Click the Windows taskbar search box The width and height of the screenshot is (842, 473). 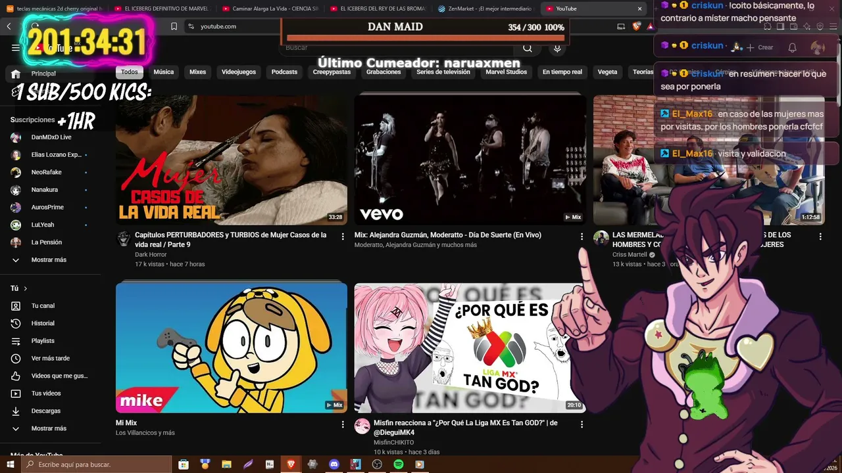pyautogui.click(x=97, y=464)
